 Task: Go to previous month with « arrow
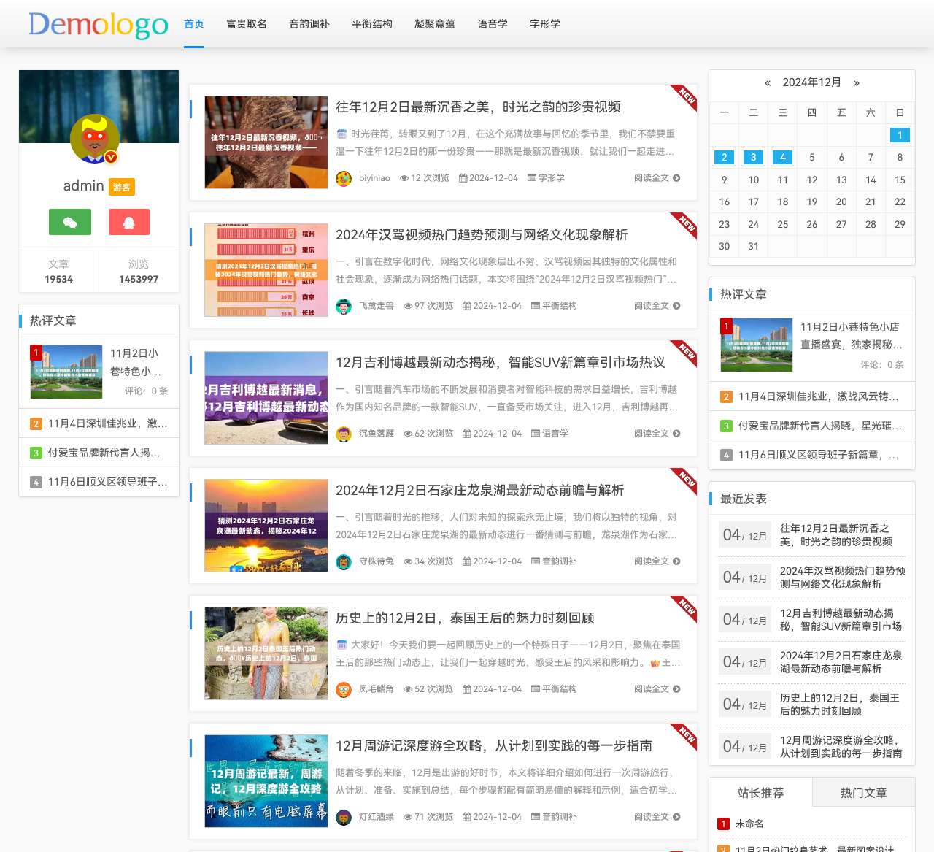[767, 82]
